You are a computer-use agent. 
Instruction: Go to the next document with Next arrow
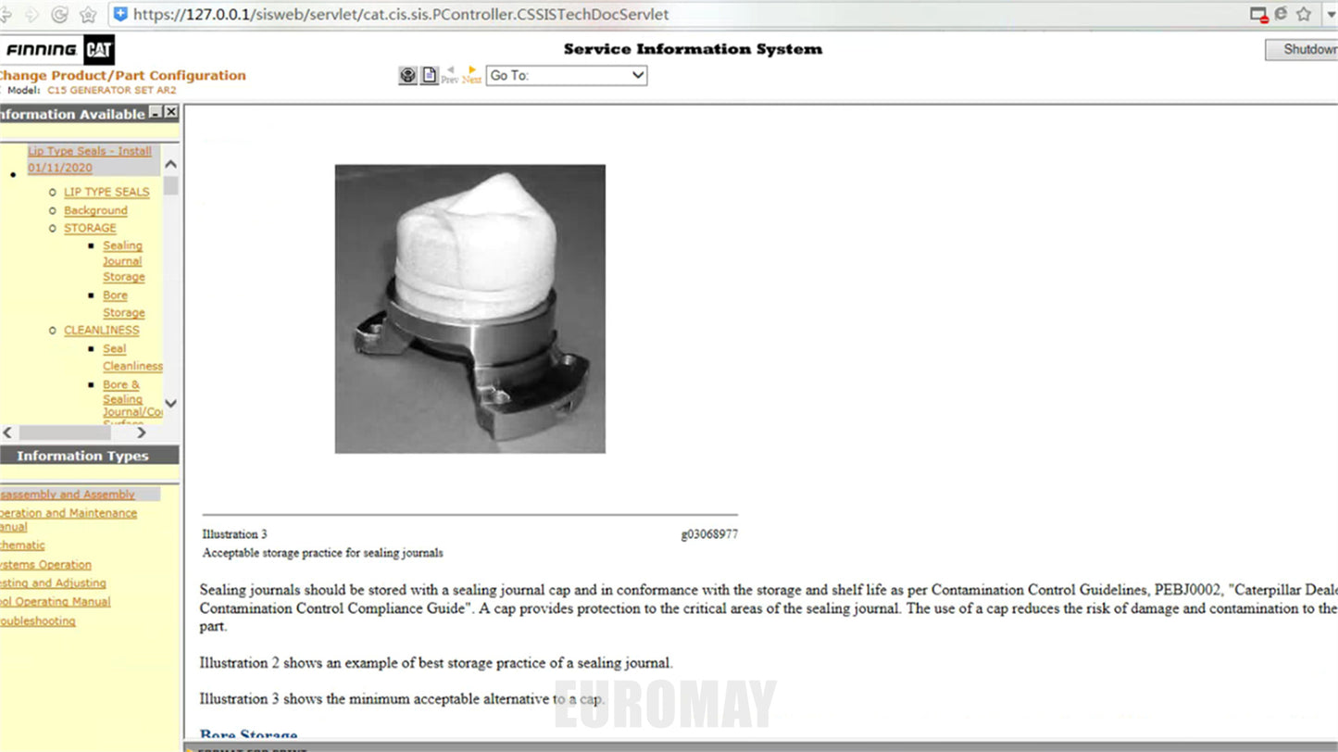click(472, 75)
